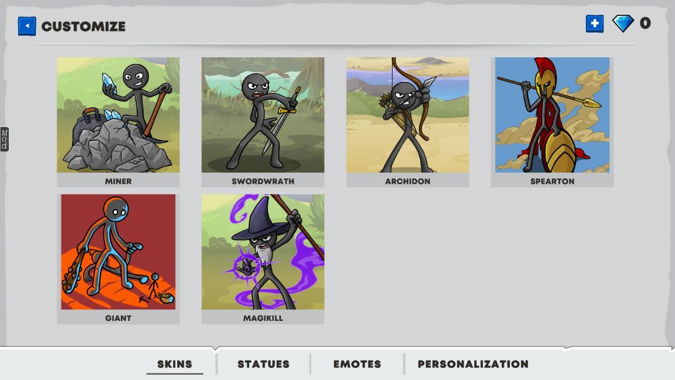Select the Archidon skin artwork
Screen dimensions: 675x380
pos(407,115)
